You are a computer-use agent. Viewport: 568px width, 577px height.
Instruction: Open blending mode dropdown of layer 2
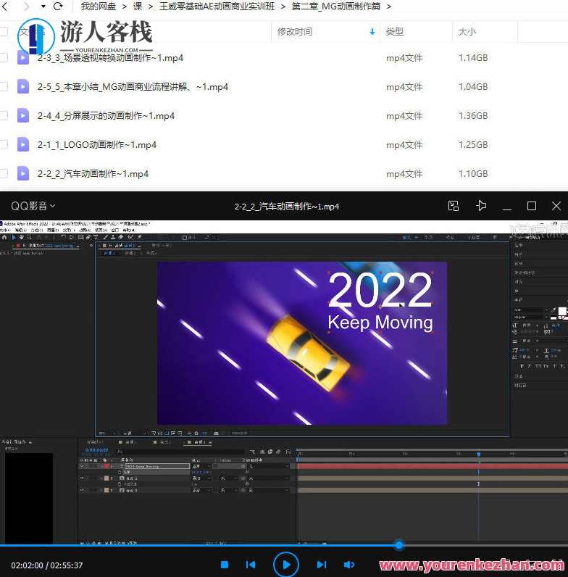click(x=201, y=478)
